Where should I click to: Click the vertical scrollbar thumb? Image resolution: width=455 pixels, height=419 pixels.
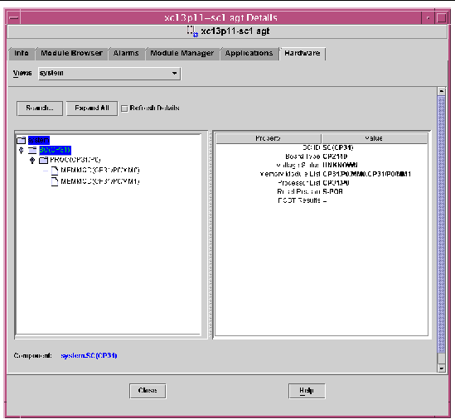[442, 224]
